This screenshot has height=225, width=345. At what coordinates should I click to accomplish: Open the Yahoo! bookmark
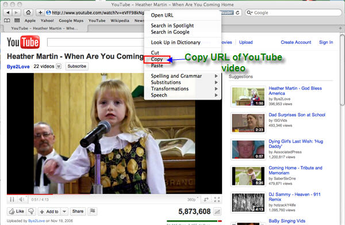47,21
